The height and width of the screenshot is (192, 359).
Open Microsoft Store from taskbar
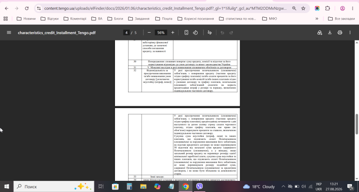pyautogui.click(x=115, y=186)
